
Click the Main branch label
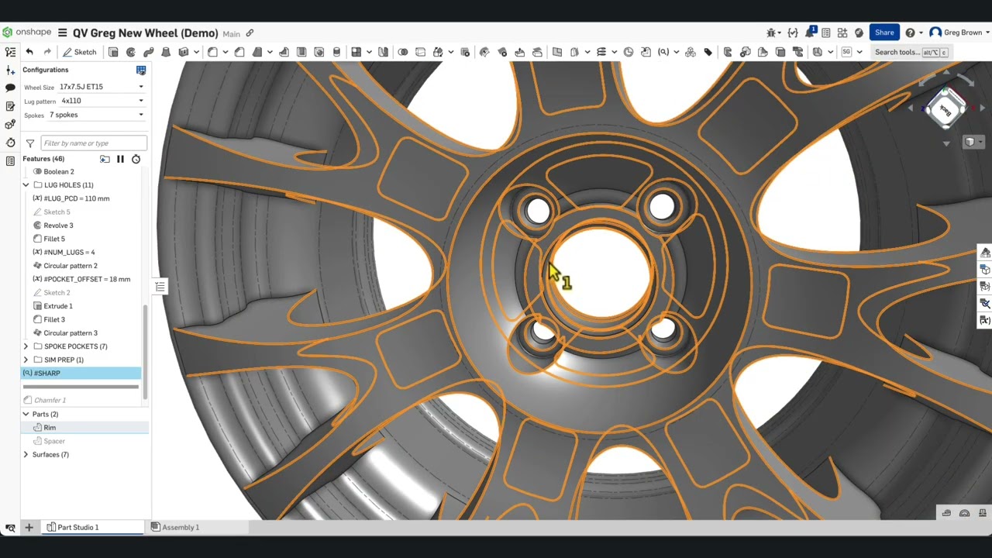point(231,34)
